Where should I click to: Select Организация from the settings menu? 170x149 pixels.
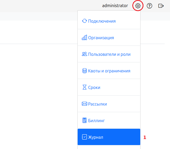click(x=101, y=38)
